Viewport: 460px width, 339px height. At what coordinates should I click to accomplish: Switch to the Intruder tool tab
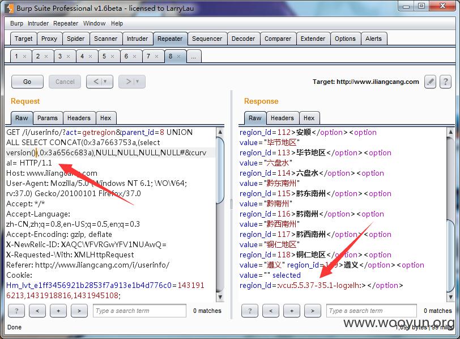pyautogui.click(x=137, y=39)
